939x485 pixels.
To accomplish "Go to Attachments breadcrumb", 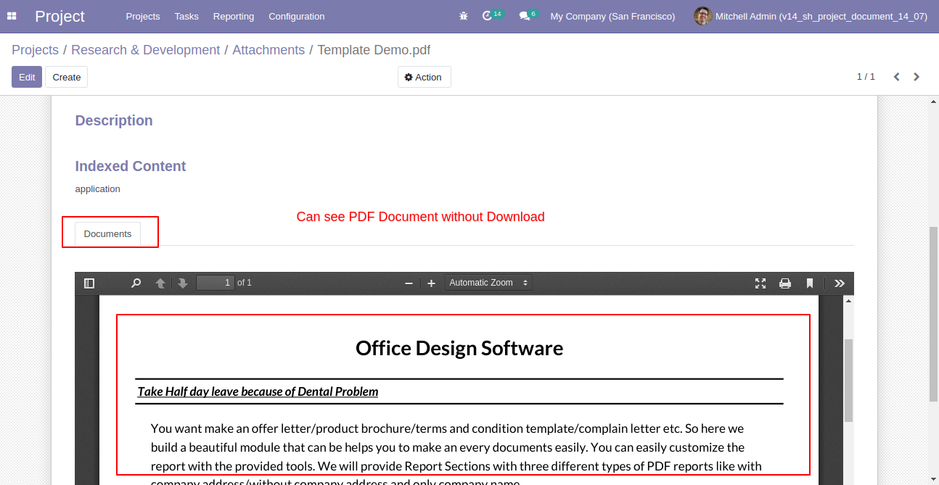I will click(268, 50).
